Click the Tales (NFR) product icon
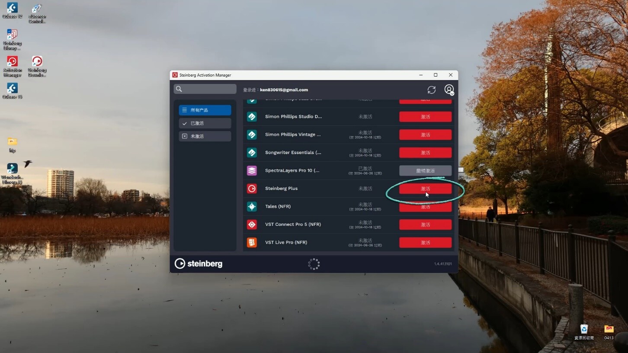 click(x=252, y=206)
